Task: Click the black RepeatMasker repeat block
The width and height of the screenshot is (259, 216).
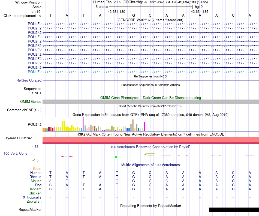Action: [x=234, y=209]
